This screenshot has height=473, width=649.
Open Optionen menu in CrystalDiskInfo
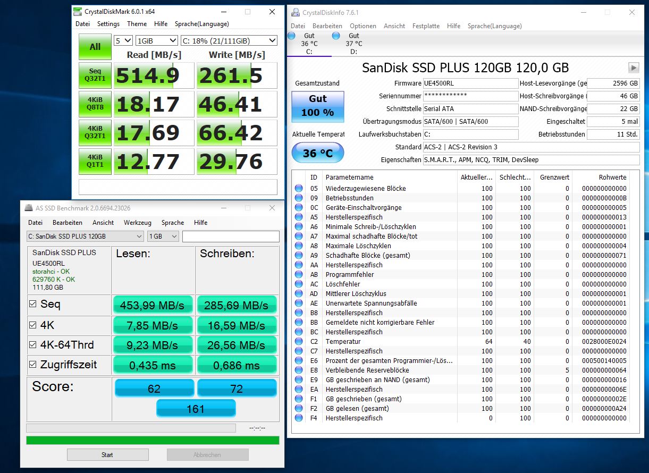coord(363,26)
